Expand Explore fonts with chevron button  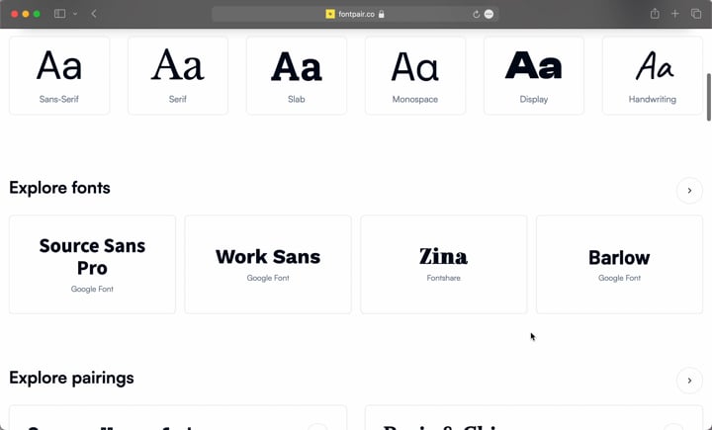(x=689, y=190)
